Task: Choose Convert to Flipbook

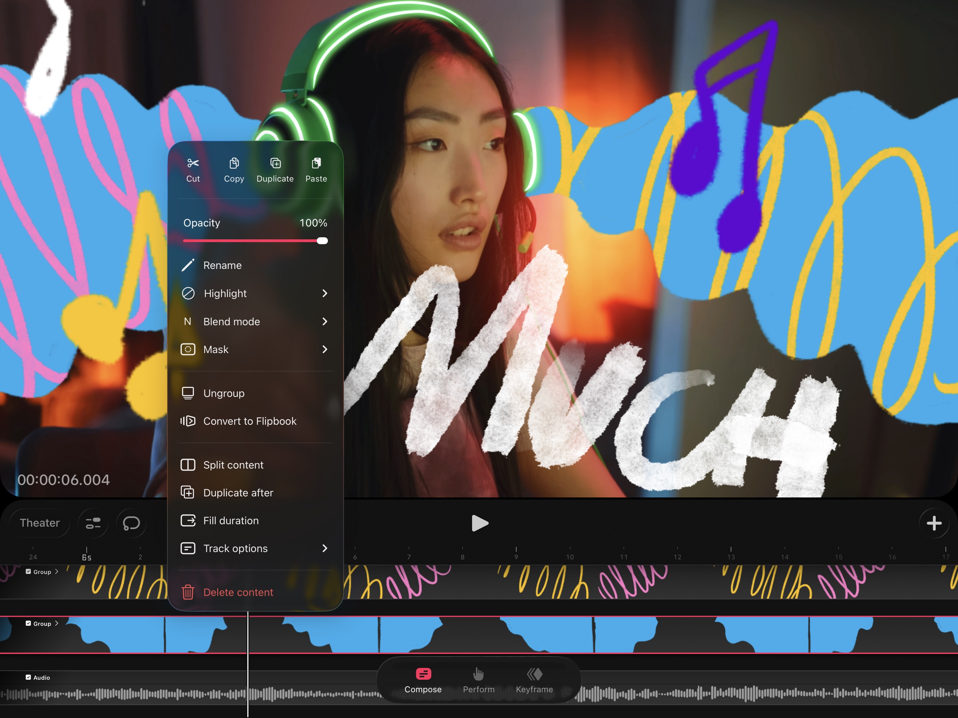Action: (x=250, y=421)
